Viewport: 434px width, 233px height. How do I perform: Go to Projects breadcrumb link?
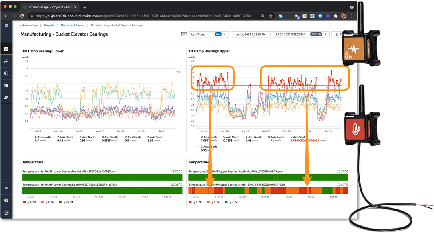(x=49, y=25)
